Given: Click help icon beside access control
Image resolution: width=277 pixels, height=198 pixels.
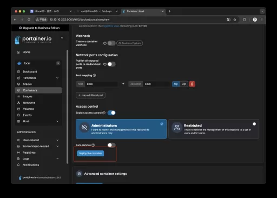Looking at the screenshot, I should point(104,113).
